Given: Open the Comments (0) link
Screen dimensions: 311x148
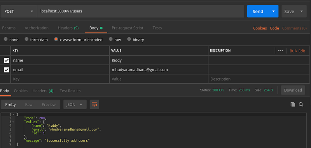Looking at the screenshot, I should [294, 28].
